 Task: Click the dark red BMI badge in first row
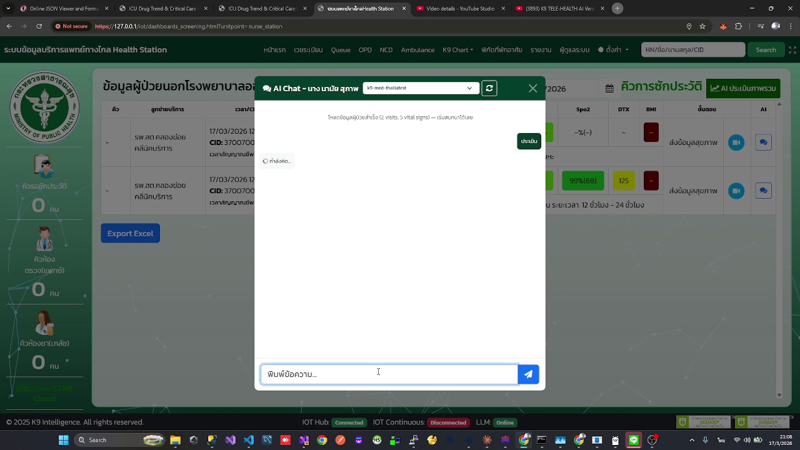click(x=651, y=132)
